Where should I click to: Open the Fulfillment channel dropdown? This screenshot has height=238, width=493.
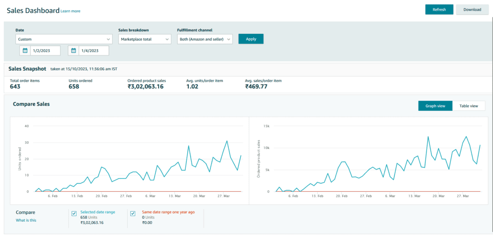click(205, 40)
